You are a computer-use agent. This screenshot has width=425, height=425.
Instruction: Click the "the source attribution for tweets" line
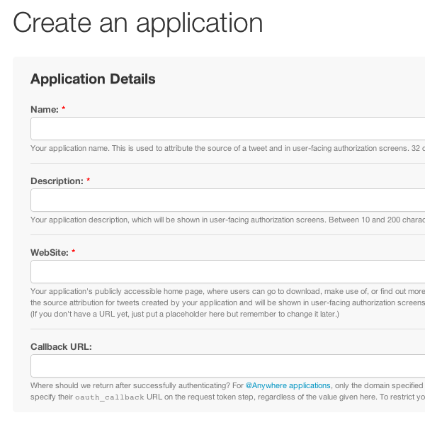point(227,302)
